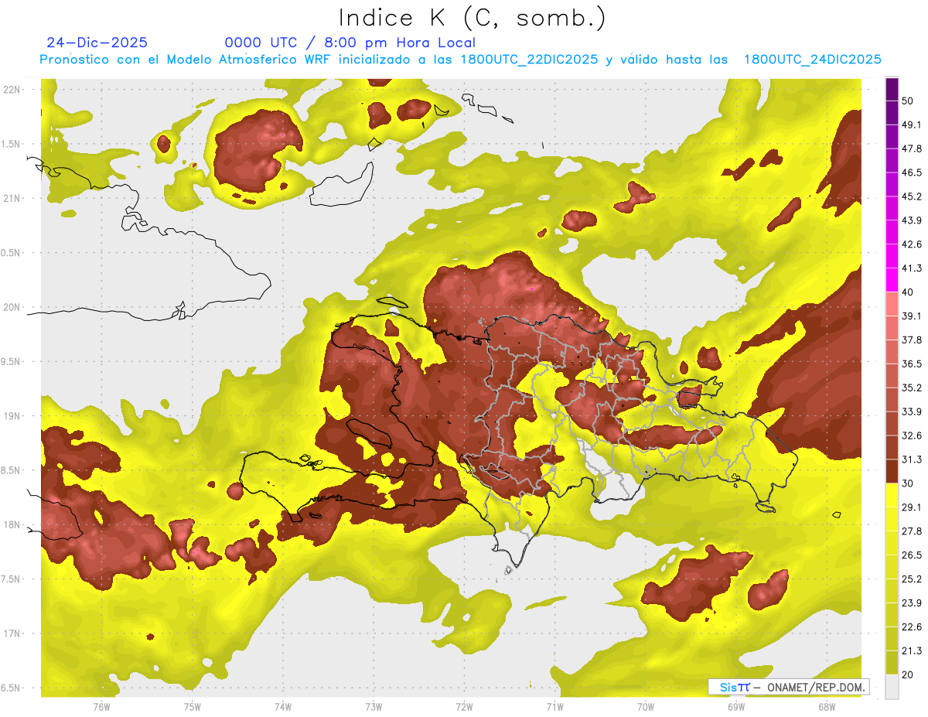This screenshot has width=928, height=717.
Task: Click the "69W" longitude axis label
Action: pyautogui.click(x=736, y=707)
